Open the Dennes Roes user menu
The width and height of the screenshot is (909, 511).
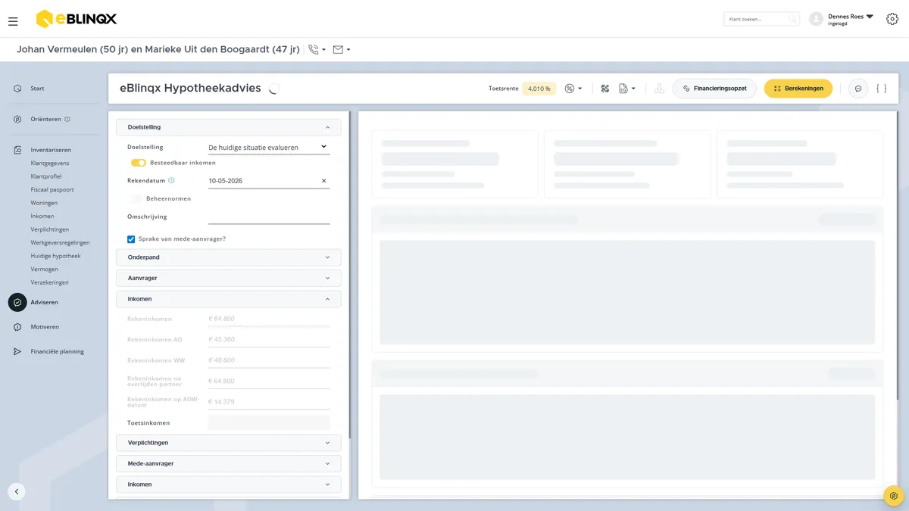[x=842, y=19]
